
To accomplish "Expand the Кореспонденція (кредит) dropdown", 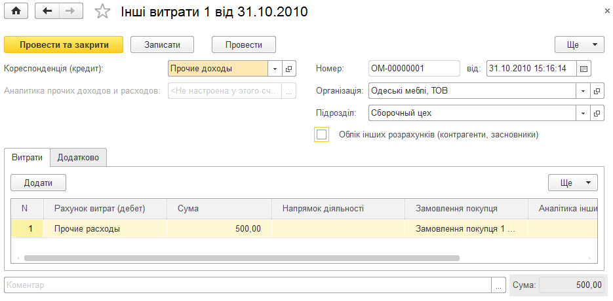I will (275, 69).
